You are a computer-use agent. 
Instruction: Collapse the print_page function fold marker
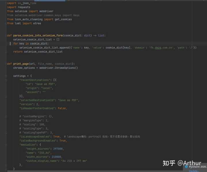tap(6, 64)
